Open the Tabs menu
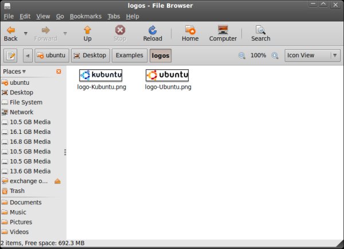 point(114,17)
